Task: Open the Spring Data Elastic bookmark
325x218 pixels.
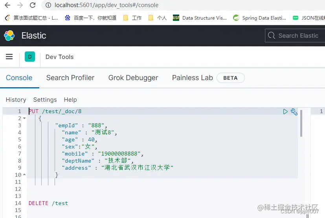Action: tap(259, 18)
